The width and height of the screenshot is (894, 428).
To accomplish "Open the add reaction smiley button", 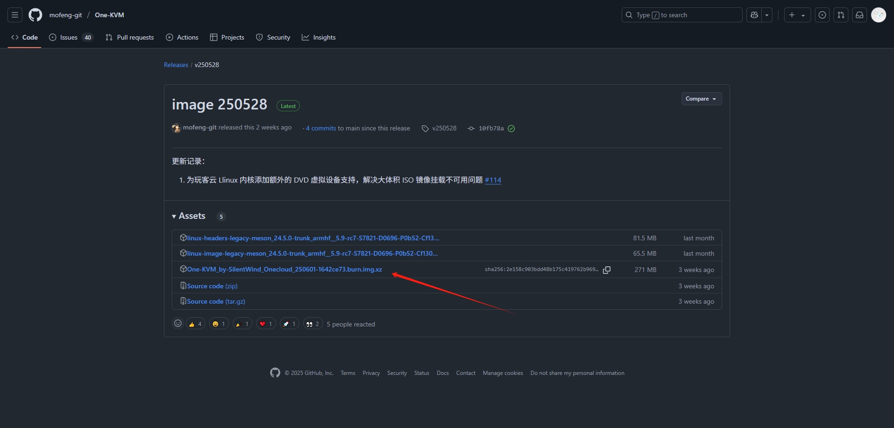I will pyautogui.click(x=178, y=323).
